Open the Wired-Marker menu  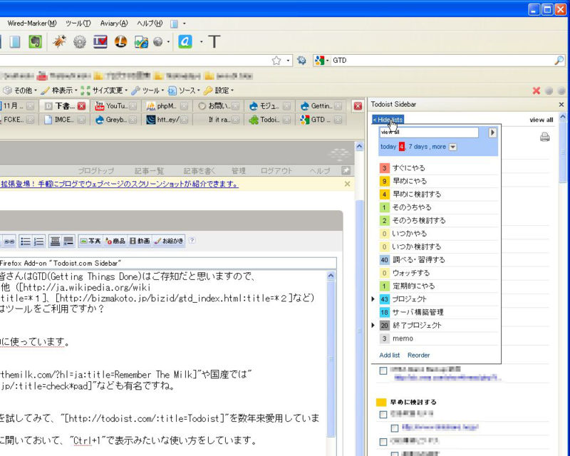[x=32, y=24]
